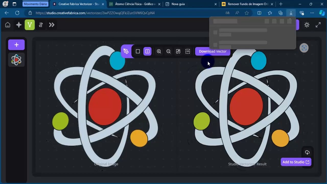Screen dimensions: 327x184
Task: Open browser profile avatar
Action: [x=5, y=4]
